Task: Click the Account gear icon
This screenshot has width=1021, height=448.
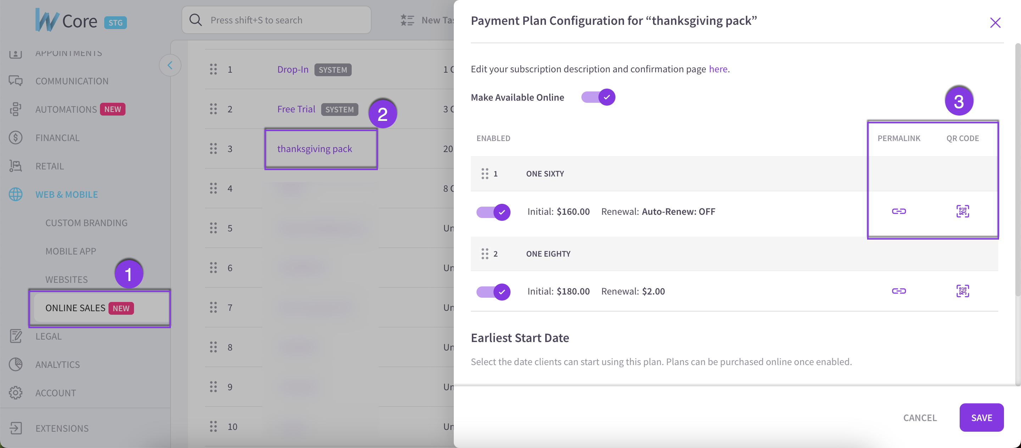Action: (x=16, y=393)
